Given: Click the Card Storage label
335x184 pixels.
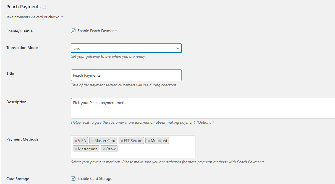Looking at the screenshot, I should click(x=18, y=179).
